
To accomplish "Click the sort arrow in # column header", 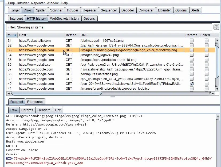I will (x=15, y=35).
